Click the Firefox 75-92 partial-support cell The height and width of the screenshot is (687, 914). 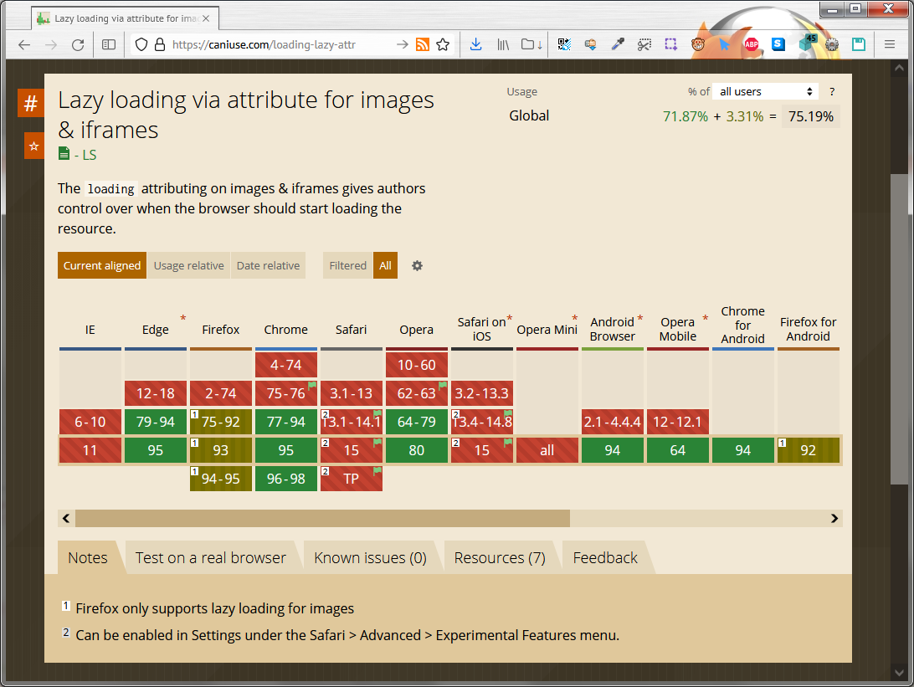(x=221, y=422)
